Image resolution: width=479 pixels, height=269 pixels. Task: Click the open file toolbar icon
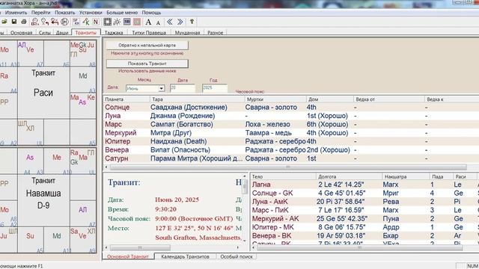coord(4,22)
